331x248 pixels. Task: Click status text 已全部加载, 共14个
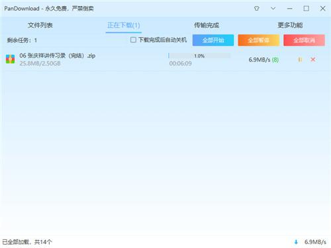pos(27,242)
